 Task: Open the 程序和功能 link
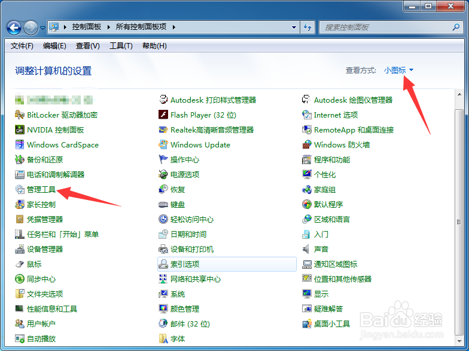pyautogui.click(x=332, y=160)
